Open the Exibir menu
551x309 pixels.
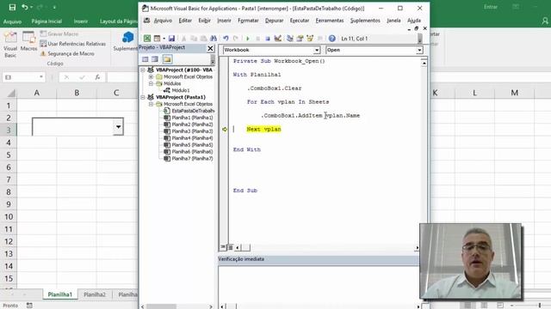tap(205, 21)
